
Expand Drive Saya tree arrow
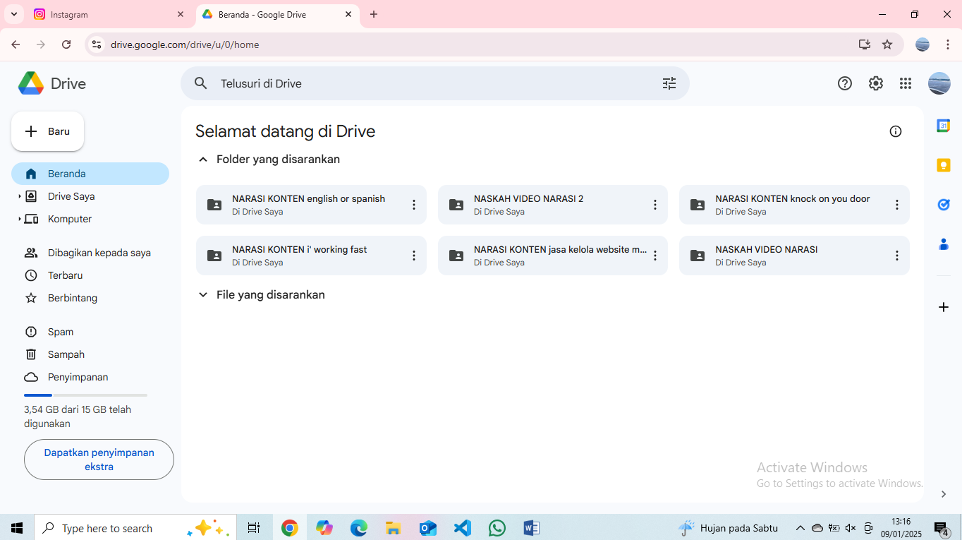(x=19, y=197)
